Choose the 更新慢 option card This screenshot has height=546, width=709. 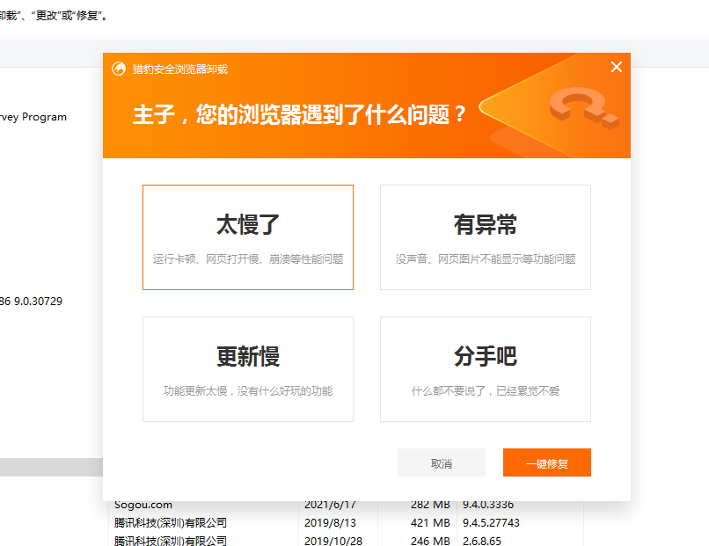pyautogui.click(x=248, y=369)
